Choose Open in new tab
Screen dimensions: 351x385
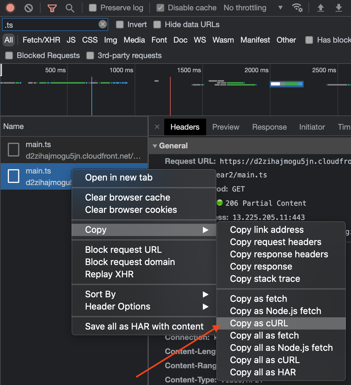pos(144,178)
